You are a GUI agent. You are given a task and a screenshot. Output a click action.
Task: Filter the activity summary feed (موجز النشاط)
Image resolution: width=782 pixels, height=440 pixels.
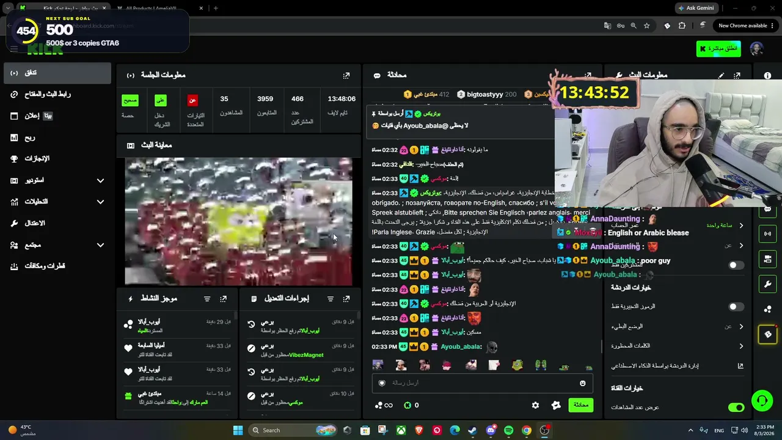(207, 299)
